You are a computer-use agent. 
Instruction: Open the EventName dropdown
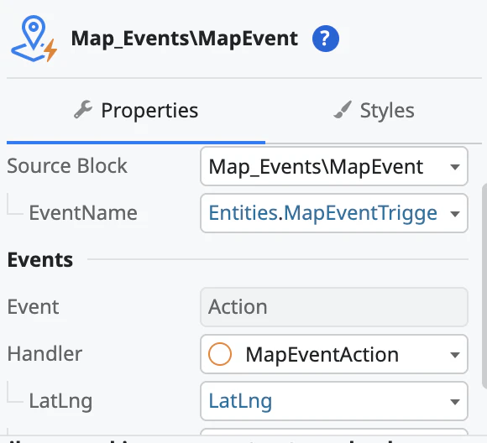(334, 213)
